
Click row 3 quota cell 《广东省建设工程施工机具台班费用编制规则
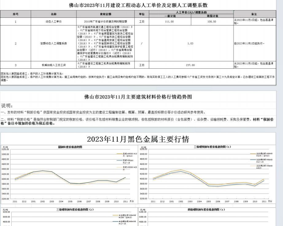tap(106, 65)
